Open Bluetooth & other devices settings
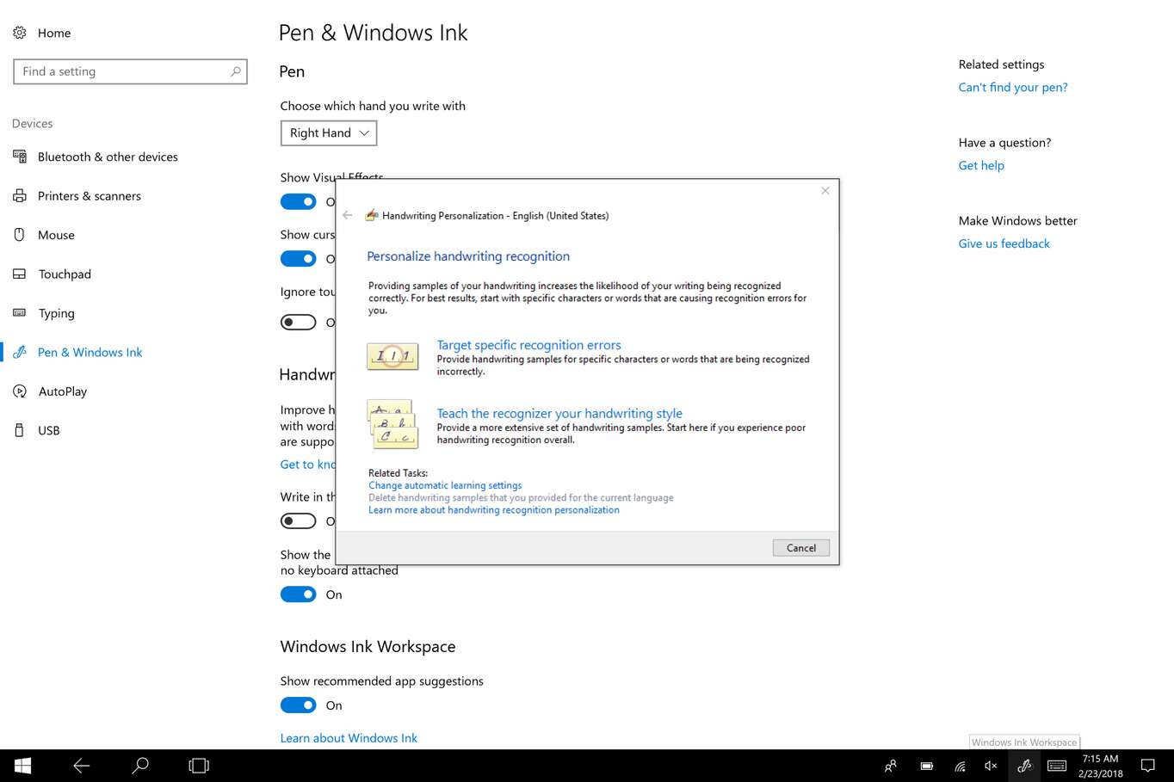1174x782 pixels. pyautogui.click(x=108, y=157)
